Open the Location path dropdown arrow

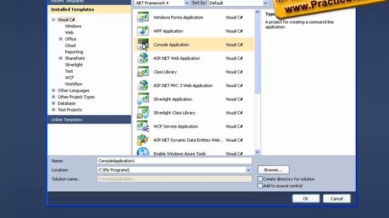point(249,170)
